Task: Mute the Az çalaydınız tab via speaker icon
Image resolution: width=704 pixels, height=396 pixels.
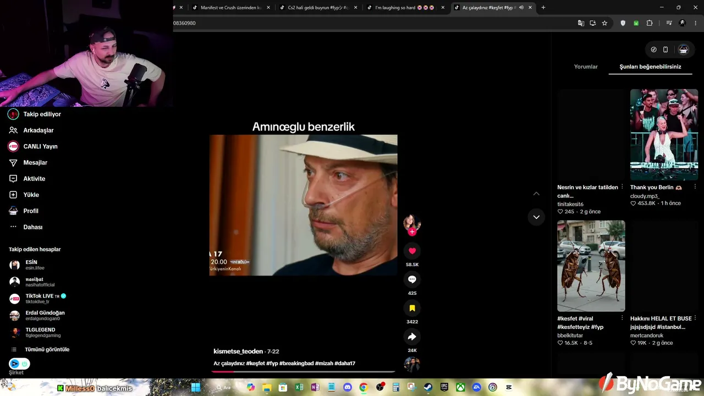Action: point(521,8)
